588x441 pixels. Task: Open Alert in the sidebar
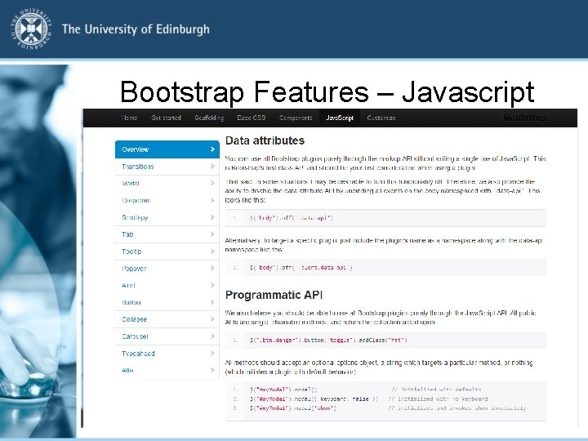coord(167,285)
